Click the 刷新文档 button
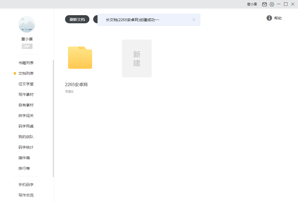The image size is (298, 203). point(77,19)
